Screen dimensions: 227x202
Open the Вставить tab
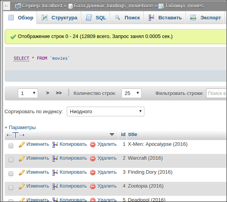[x=165, y=18]
